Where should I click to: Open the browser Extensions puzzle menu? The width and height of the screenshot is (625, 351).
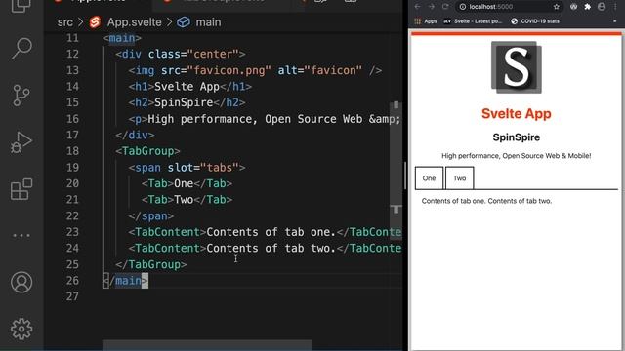pyautogui.click(x=588, y=7)
